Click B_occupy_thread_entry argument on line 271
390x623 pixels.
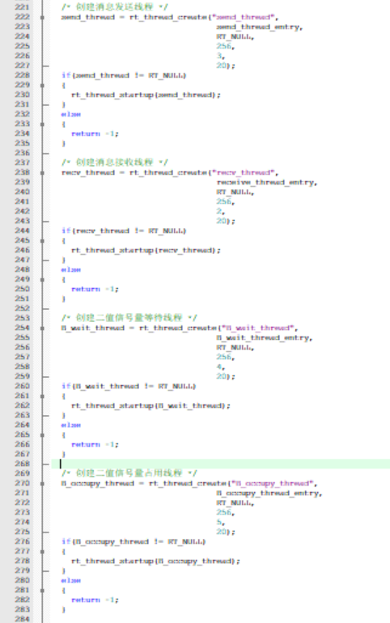[269, 493]
